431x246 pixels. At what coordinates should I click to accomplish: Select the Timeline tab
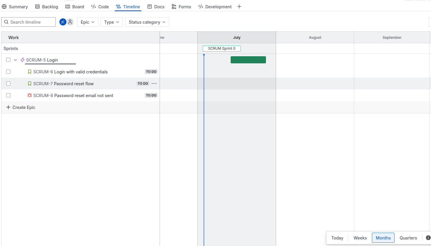128,7
